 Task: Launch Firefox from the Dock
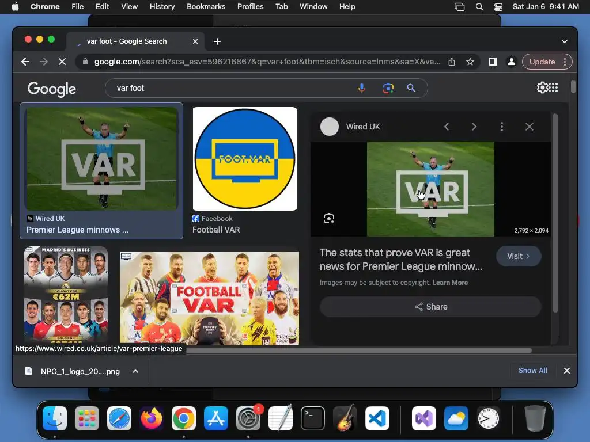152,418
